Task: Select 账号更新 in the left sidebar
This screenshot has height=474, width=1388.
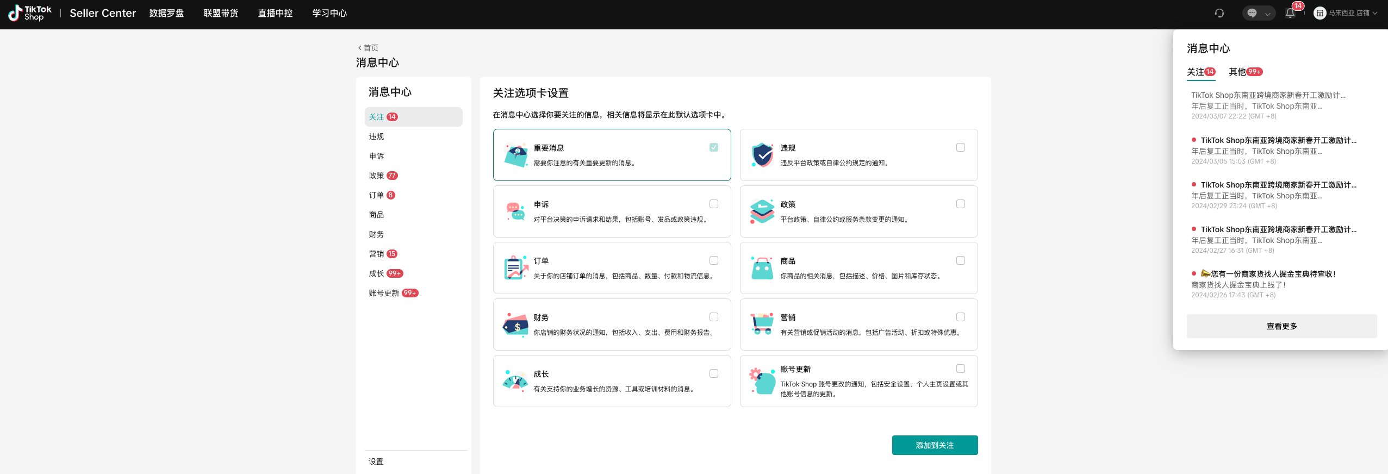Action: click(384, 293)
